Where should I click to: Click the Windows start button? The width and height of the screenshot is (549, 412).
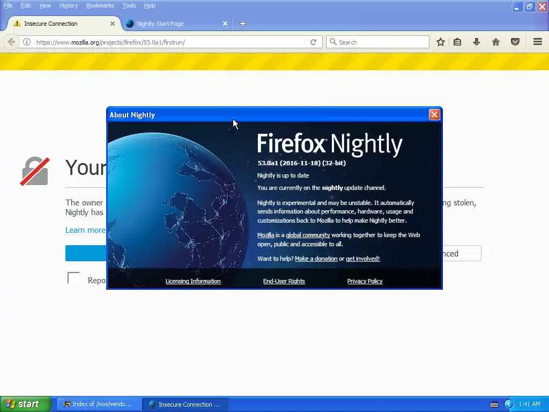click(x=25, y=404)
